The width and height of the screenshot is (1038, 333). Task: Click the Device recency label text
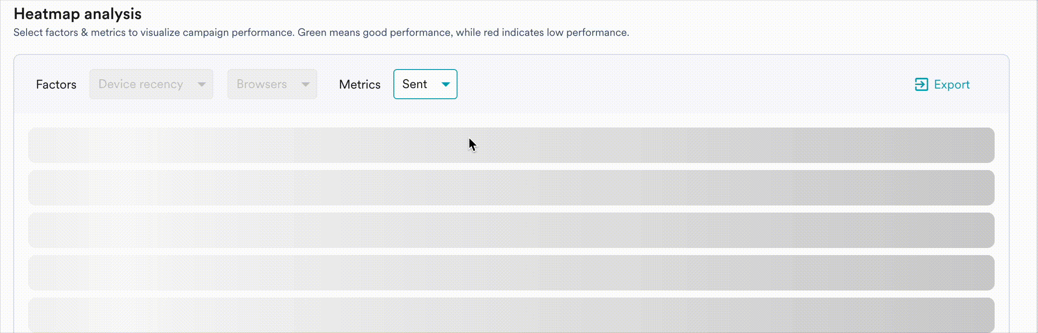tap(141, 84)
